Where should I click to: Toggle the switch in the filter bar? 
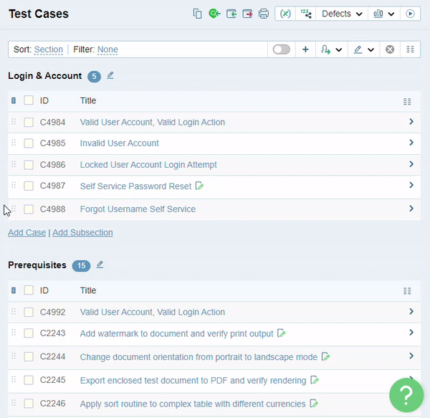click(282, 49)
